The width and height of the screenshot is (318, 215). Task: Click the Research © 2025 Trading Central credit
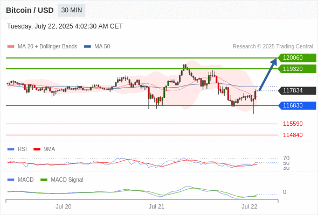click(x=273, y=47)
